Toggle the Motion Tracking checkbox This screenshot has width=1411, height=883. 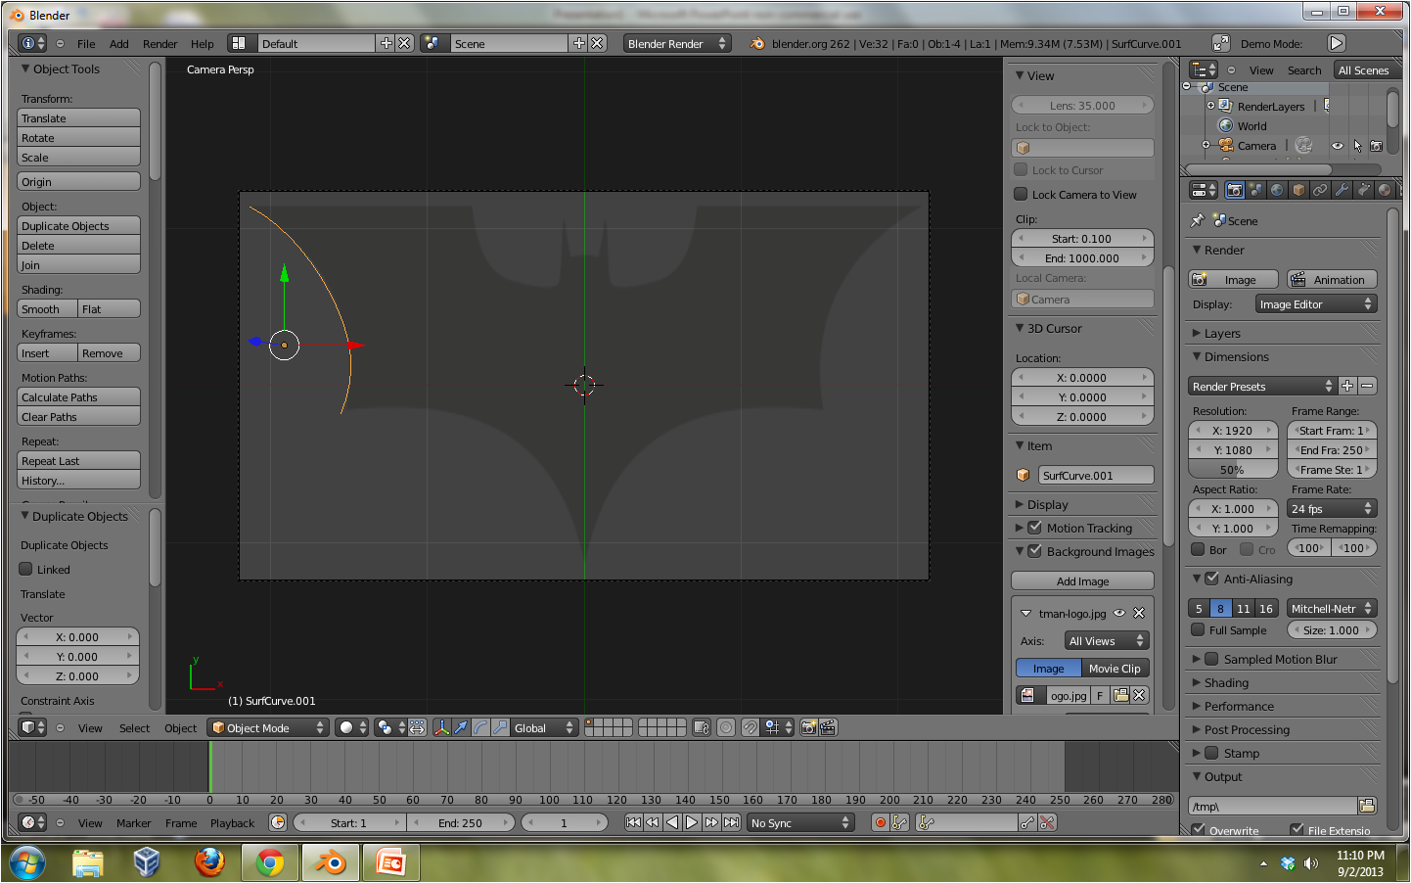(1034, 528)
